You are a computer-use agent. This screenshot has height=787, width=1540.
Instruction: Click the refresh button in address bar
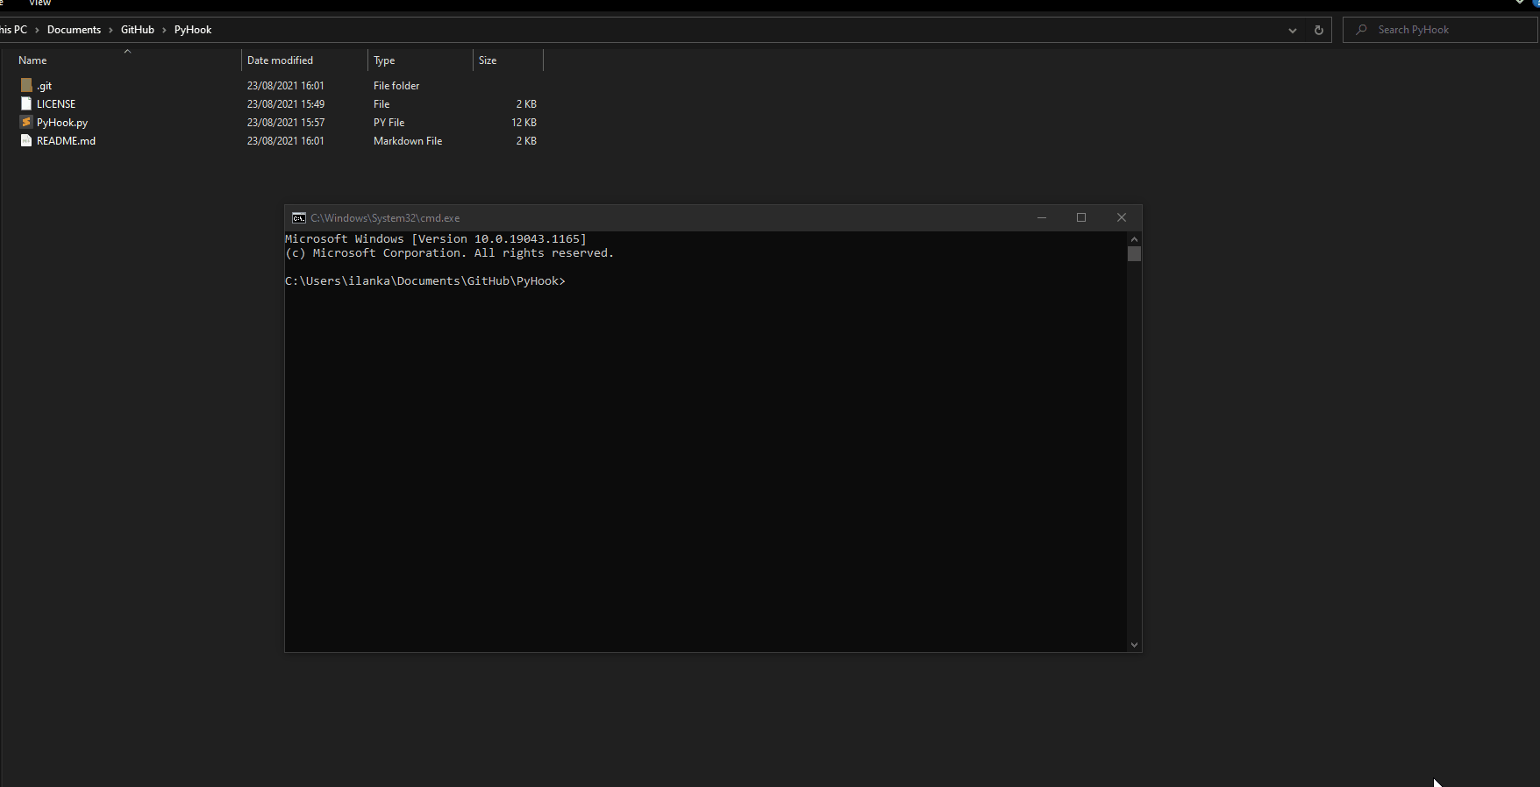coord(1318,30)
